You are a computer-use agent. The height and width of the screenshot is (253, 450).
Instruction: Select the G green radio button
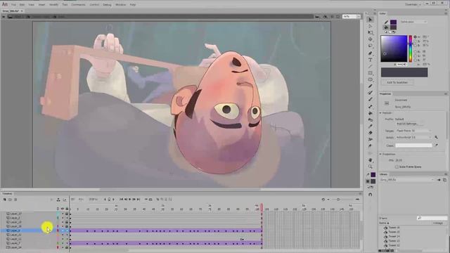pyautogui.click(x=415, y=56)
